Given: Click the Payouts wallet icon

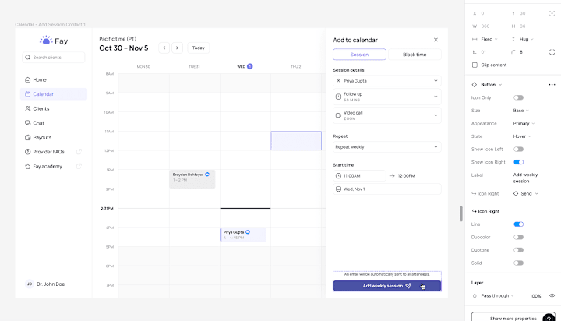Looking at the screenshot, I should click(27, 137).
